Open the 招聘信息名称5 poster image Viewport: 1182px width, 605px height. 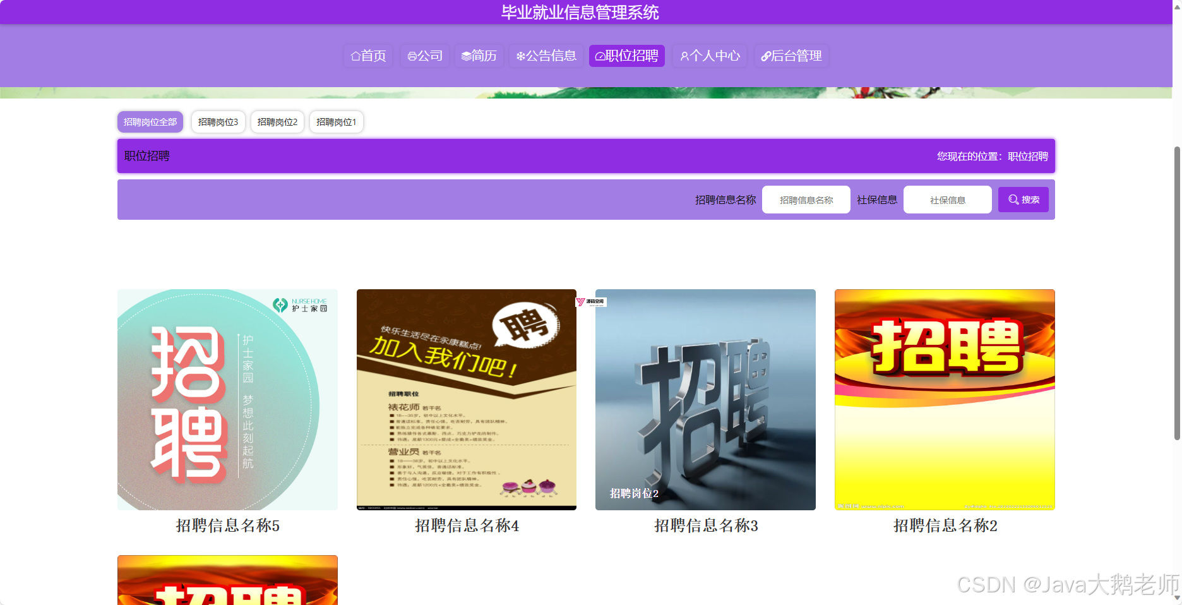tap(227, 400)
